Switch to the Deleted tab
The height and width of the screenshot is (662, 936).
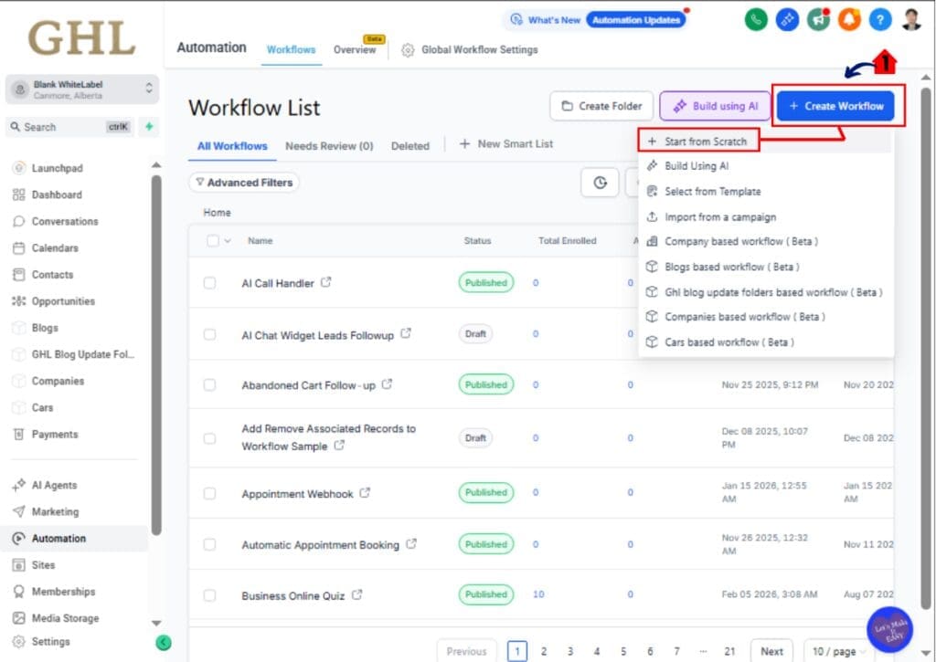click(410, 146)
